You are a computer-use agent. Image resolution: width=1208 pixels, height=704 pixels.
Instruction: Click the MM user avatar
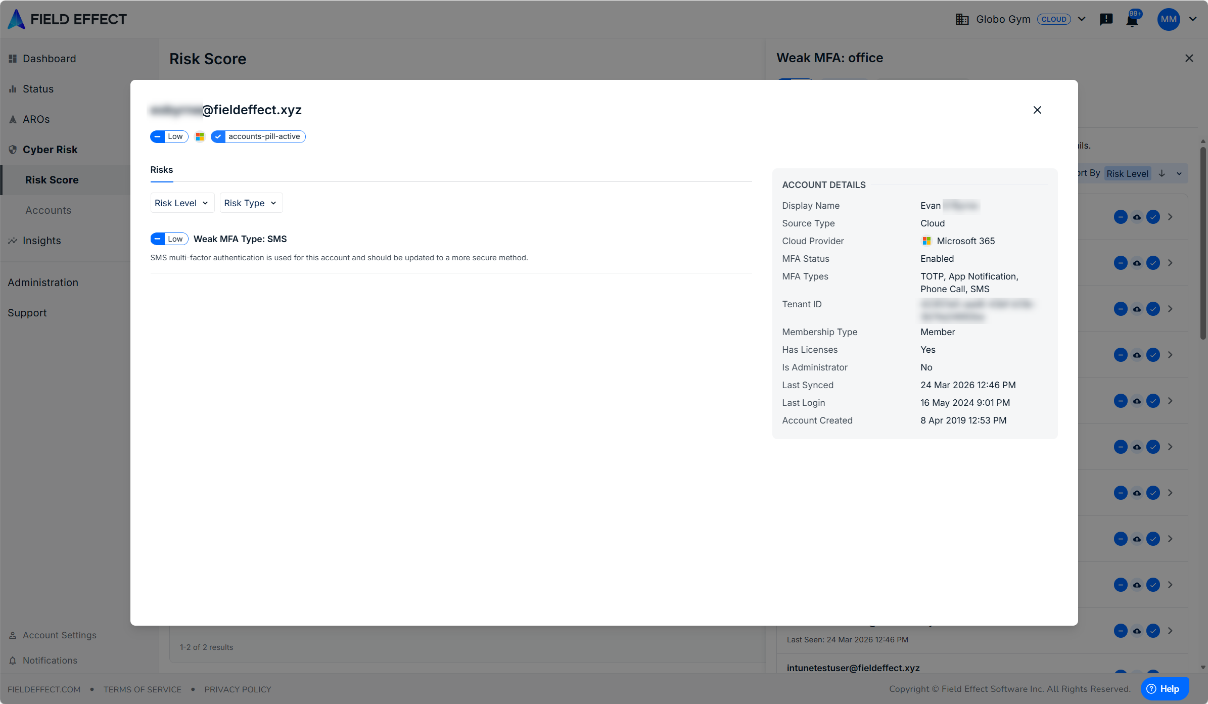pos(1168,19)
